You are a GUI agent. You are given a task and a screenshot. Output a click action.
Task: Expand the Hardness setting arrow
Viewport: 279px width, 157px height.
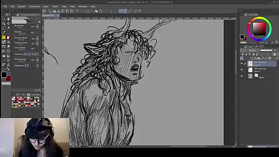pos(37,54)
